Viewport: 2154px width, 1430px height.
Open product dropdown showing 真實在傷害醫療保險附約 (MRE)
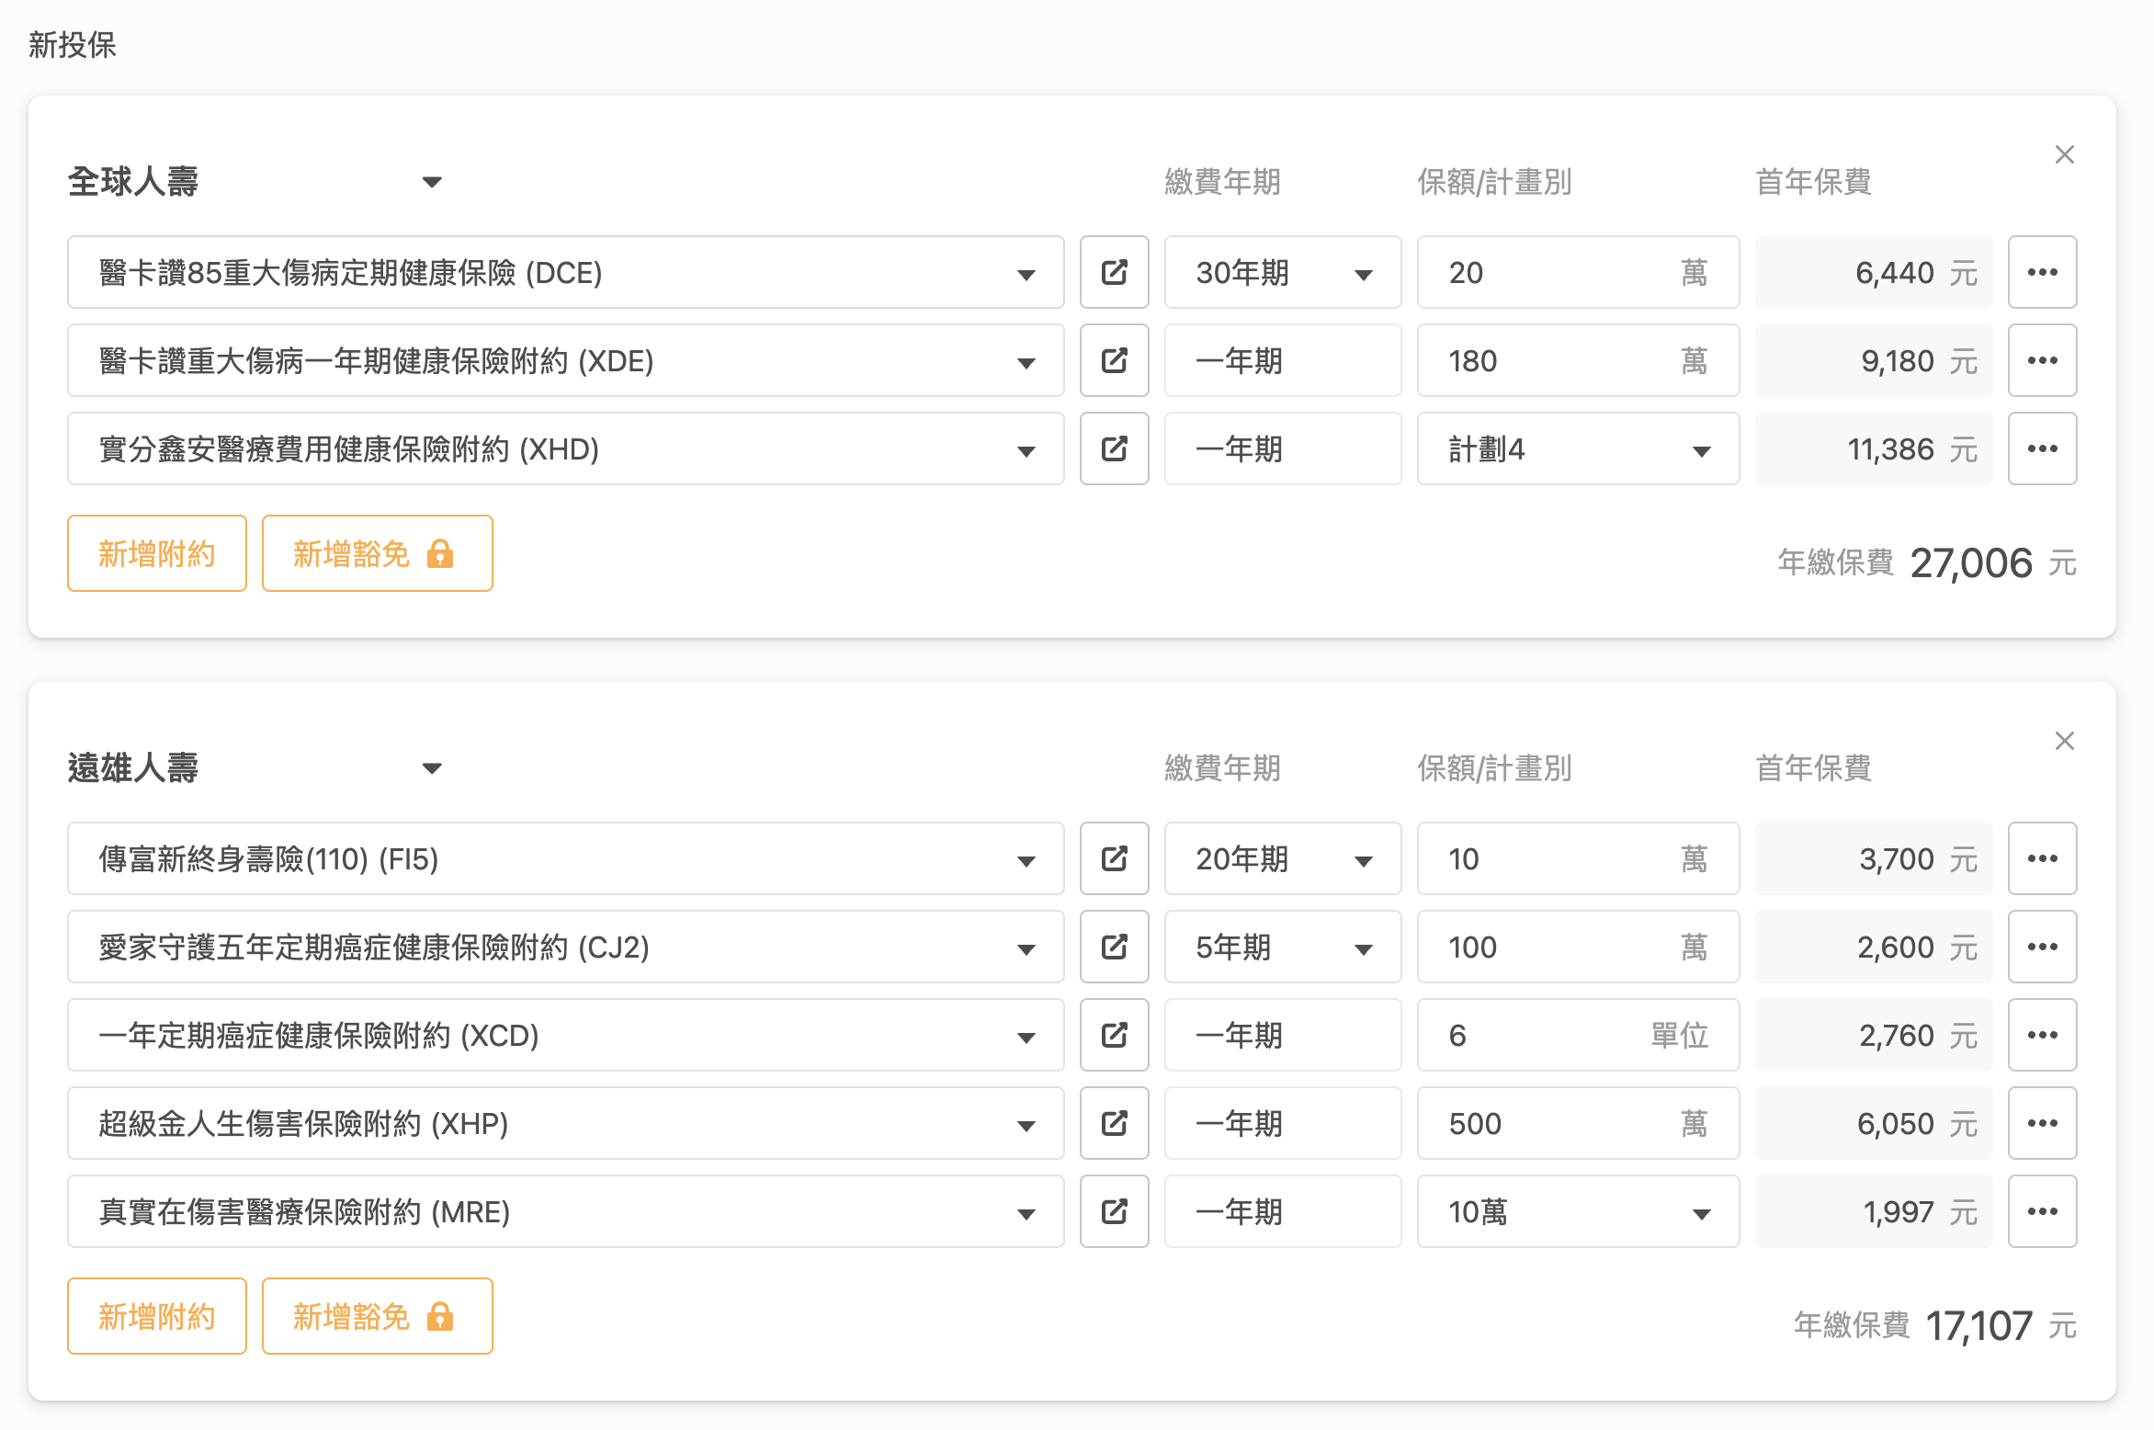(565, 1211)
